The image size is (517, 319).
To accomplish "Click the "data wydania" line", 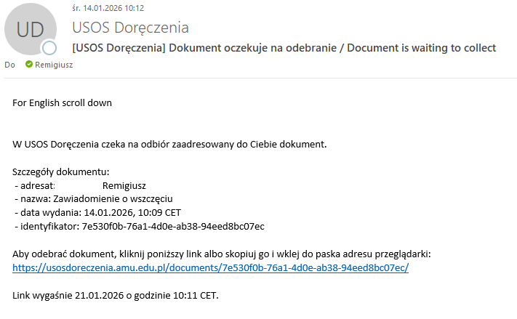I will [x=97, y=212].
